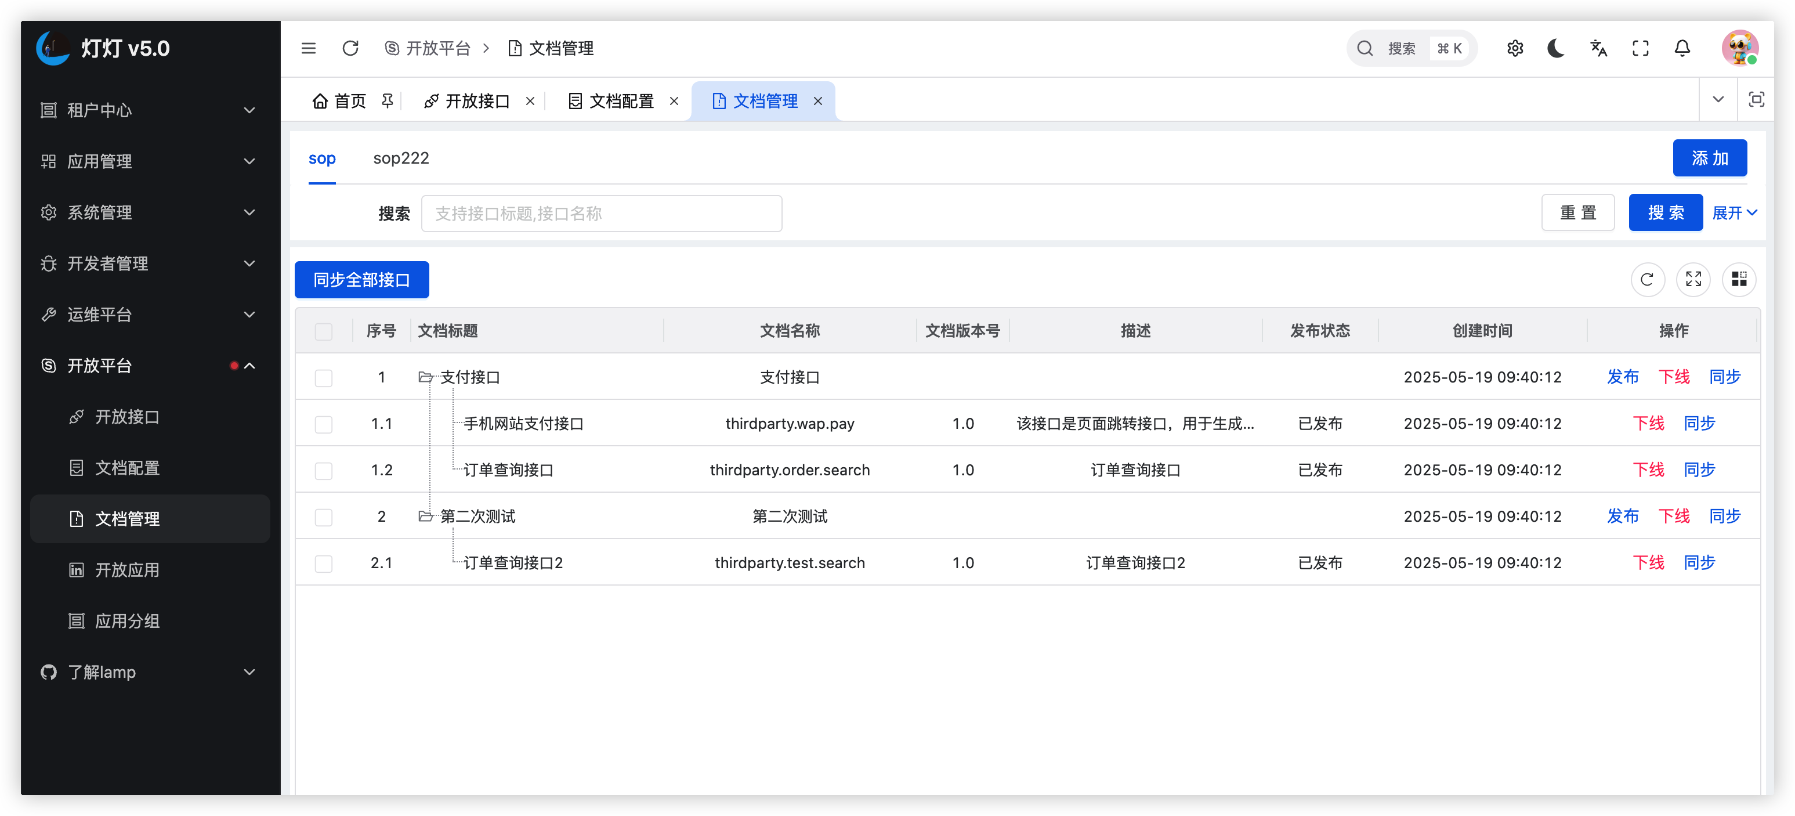Click the 搜索 keyword input field
Screen dimensions: 1795x816
click(602, 213)
